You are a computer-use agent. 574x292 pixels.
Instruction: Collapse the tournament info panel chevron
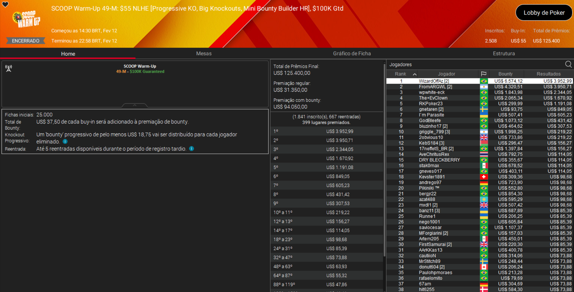[x=135, y=105]
